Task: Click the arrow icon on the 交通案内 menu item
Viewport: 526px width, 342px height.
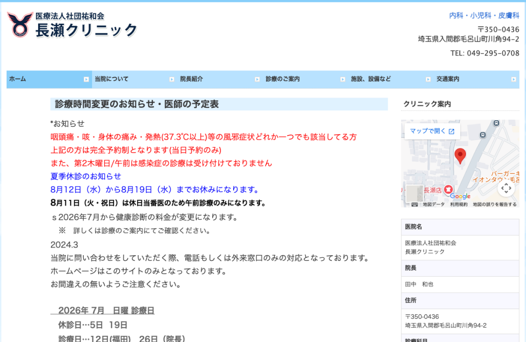Action: tap(514, 80)
